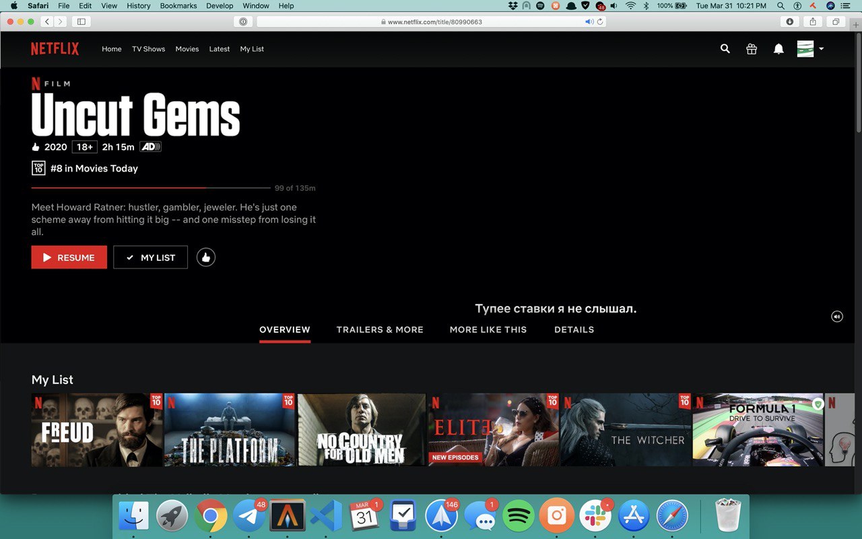862x539 pixels.
Task: Open Netflix search via magnifier icon
Action: (725, 49)
